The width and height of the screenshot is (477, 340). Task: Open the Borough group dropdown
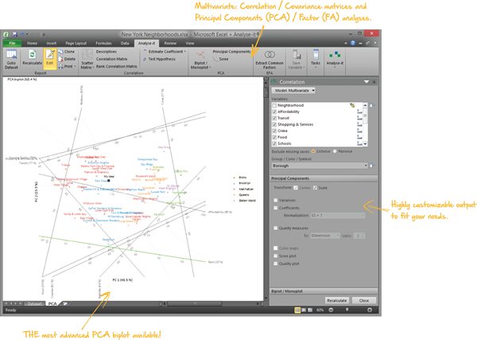[x=320, y=166]
